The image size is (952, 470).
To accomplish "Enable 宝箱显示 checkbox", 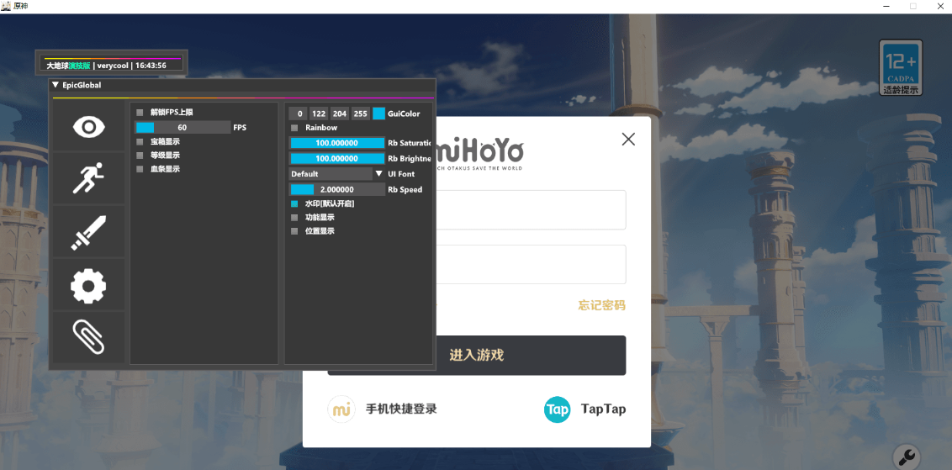I will 140,141.
